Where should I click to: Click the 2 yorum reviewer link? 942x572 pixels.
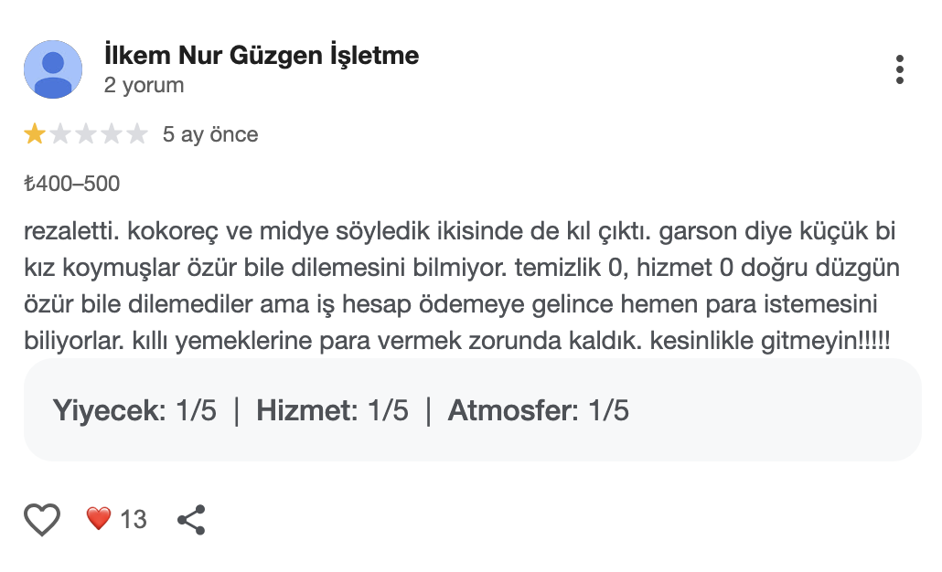point(142,84)
